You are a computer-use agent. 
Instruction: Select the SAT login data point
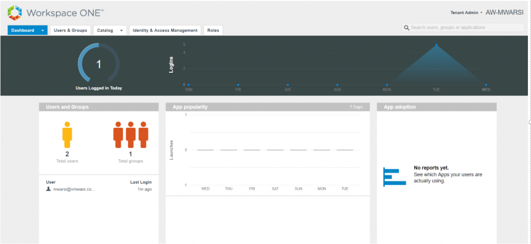pyautogui.click(x=287, y=85)
